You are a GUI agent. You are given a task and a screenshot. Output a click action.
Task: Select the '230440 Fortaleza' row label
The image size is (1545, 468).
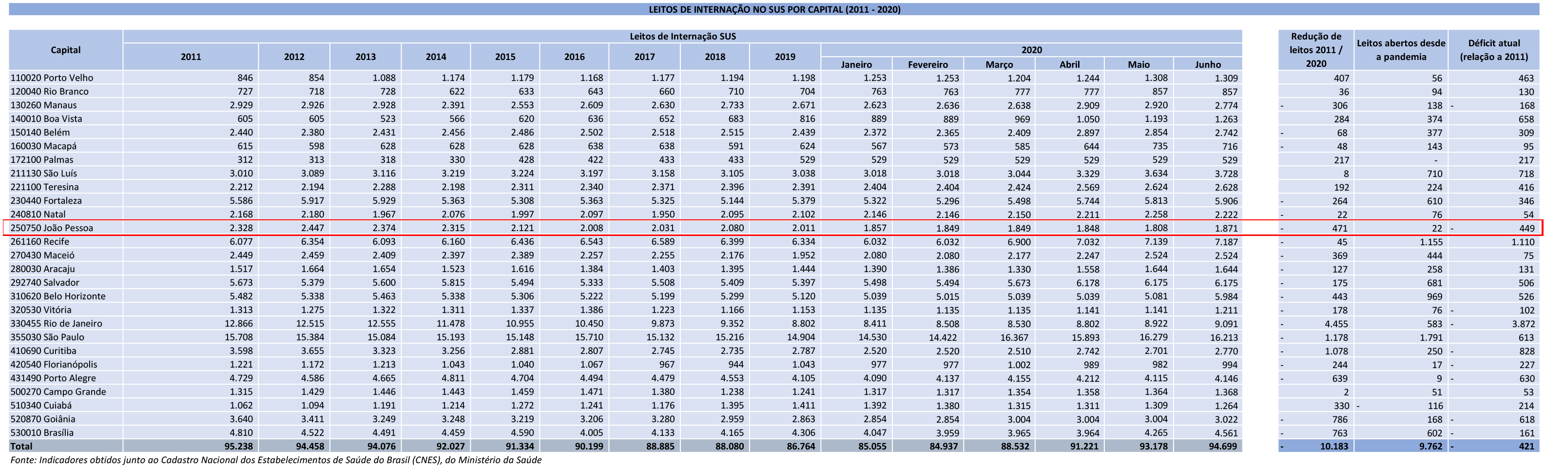pyautogui.click(x=46, y=201)
